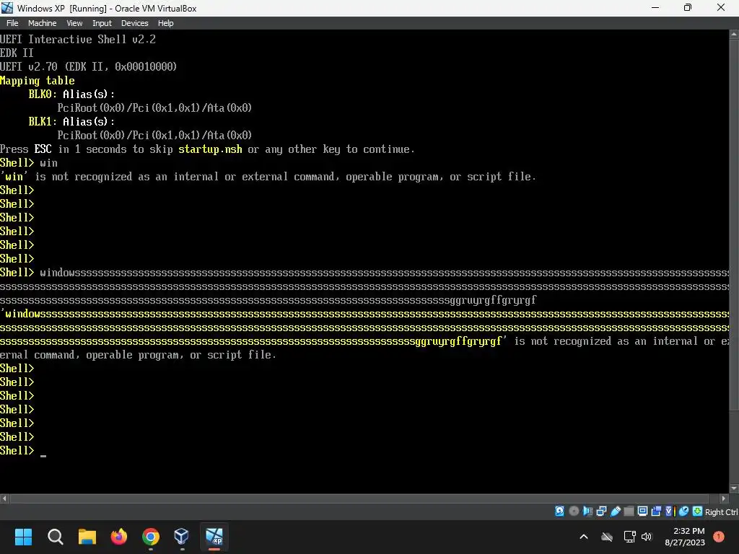Viewport: 739px width, 554px height.
Task: Click the Right Ctrl host key label
Action: [721, 512]
